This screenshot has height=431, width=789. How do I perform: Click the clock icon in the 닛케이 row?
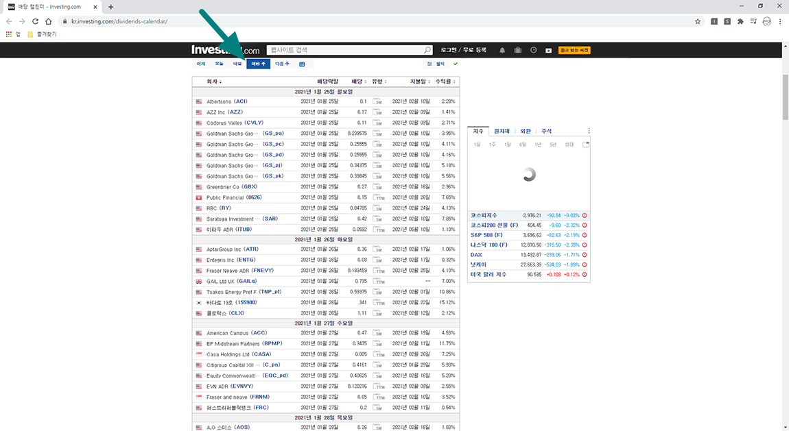click(584, 264)
